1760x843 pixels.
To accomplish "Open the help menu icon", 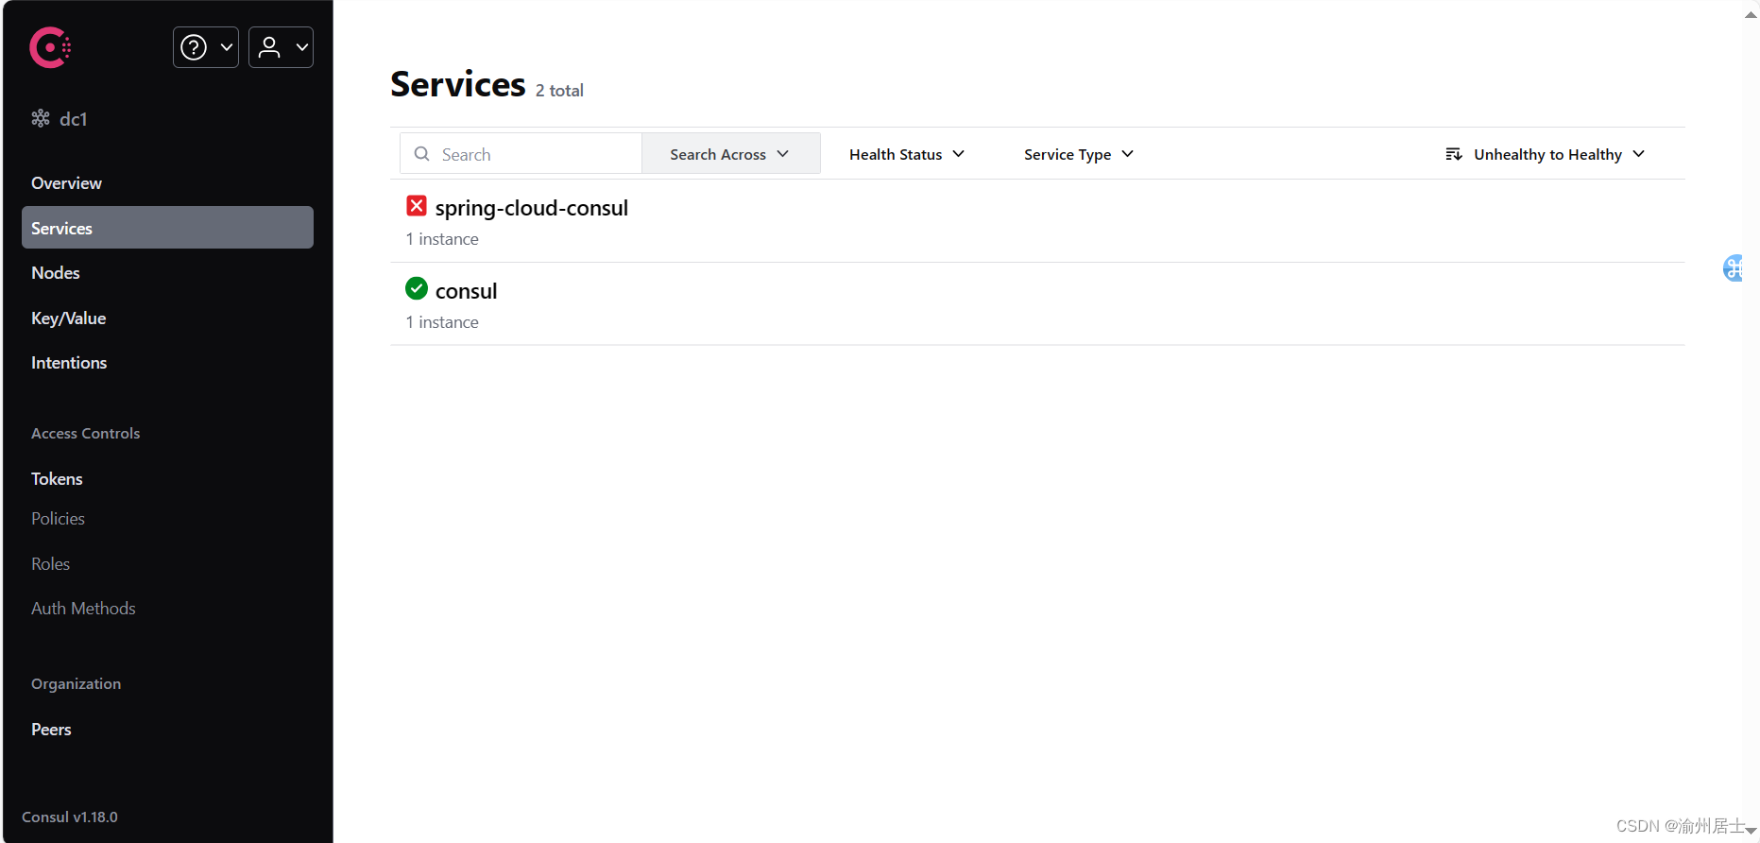I will (x=194, y=47).
